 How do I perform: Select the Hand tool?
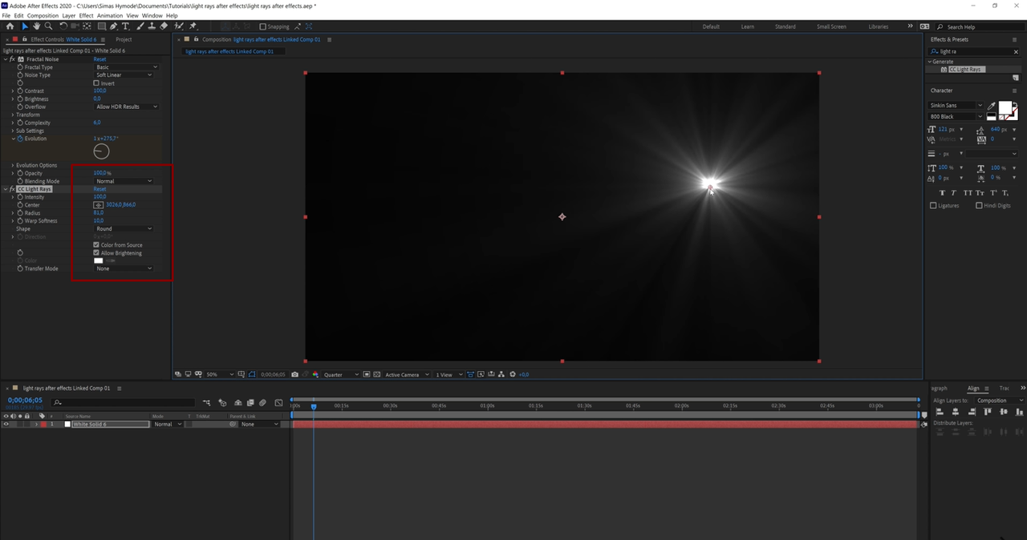36,26
